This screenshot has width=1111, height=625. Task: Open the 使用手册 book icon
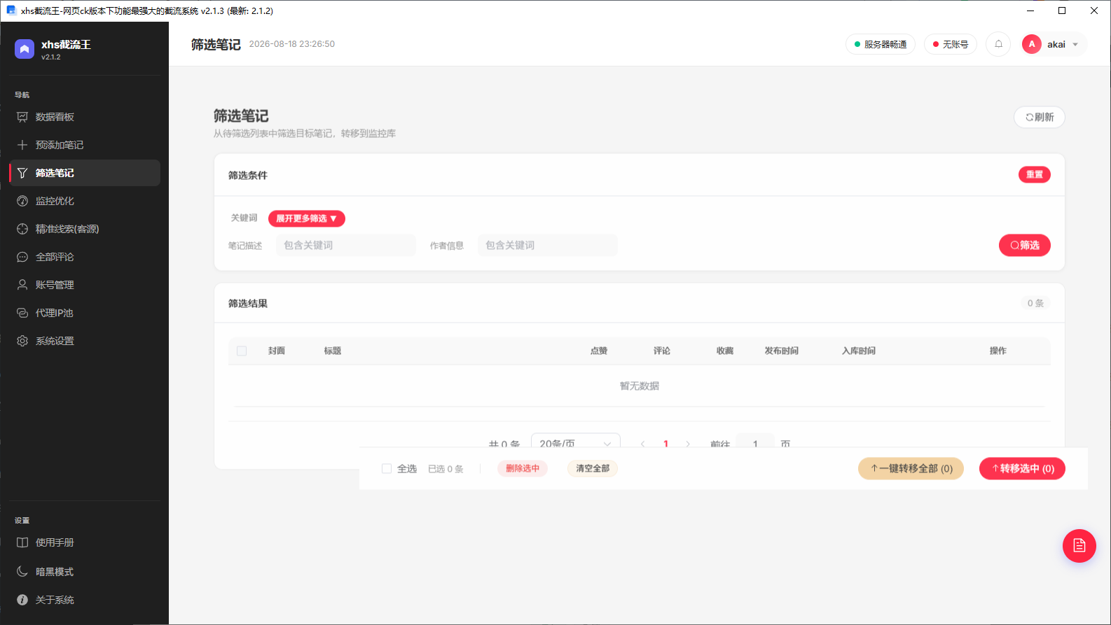tap(22, 542)
